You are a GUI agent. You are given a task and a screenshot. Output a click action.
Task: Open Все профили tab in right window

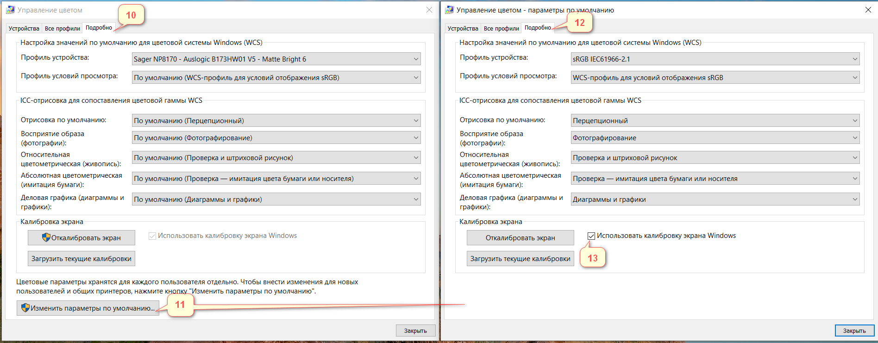(501, 28)
